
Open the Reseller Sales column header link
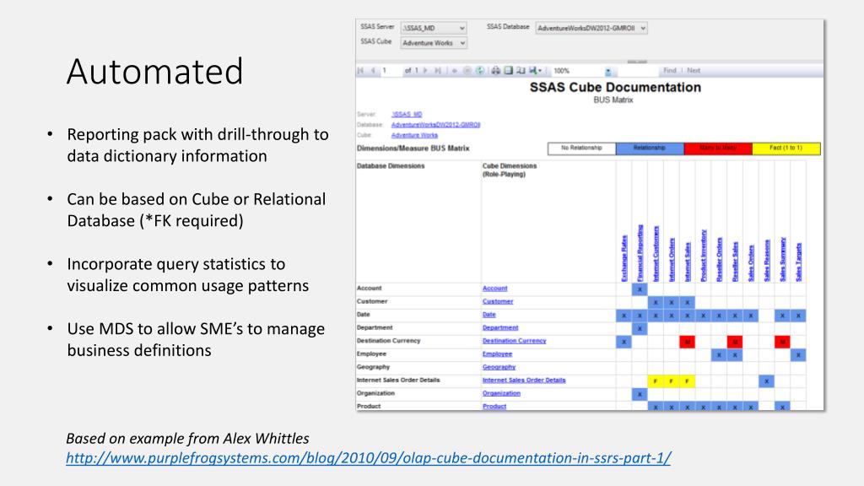pyautogui.click(x=735, y=262)
